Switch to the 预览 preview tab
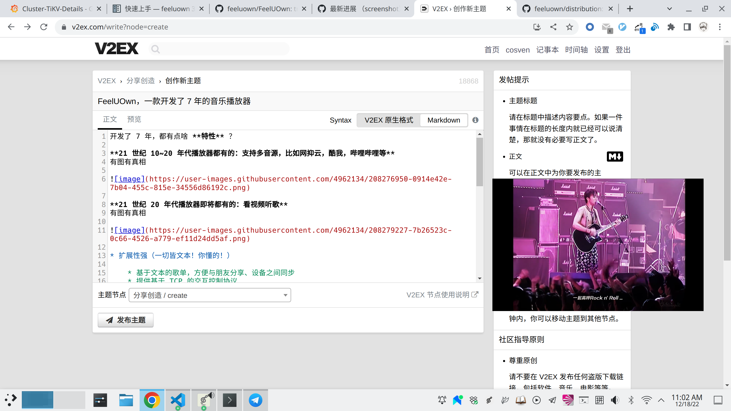731x411 pixels. coord(134,119)
